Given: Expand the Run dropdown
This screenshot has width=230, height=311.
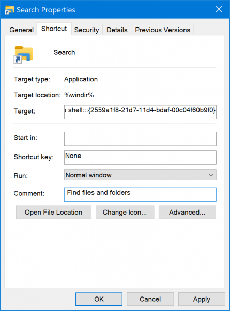Looking at the screenshot, I should 140,175.
